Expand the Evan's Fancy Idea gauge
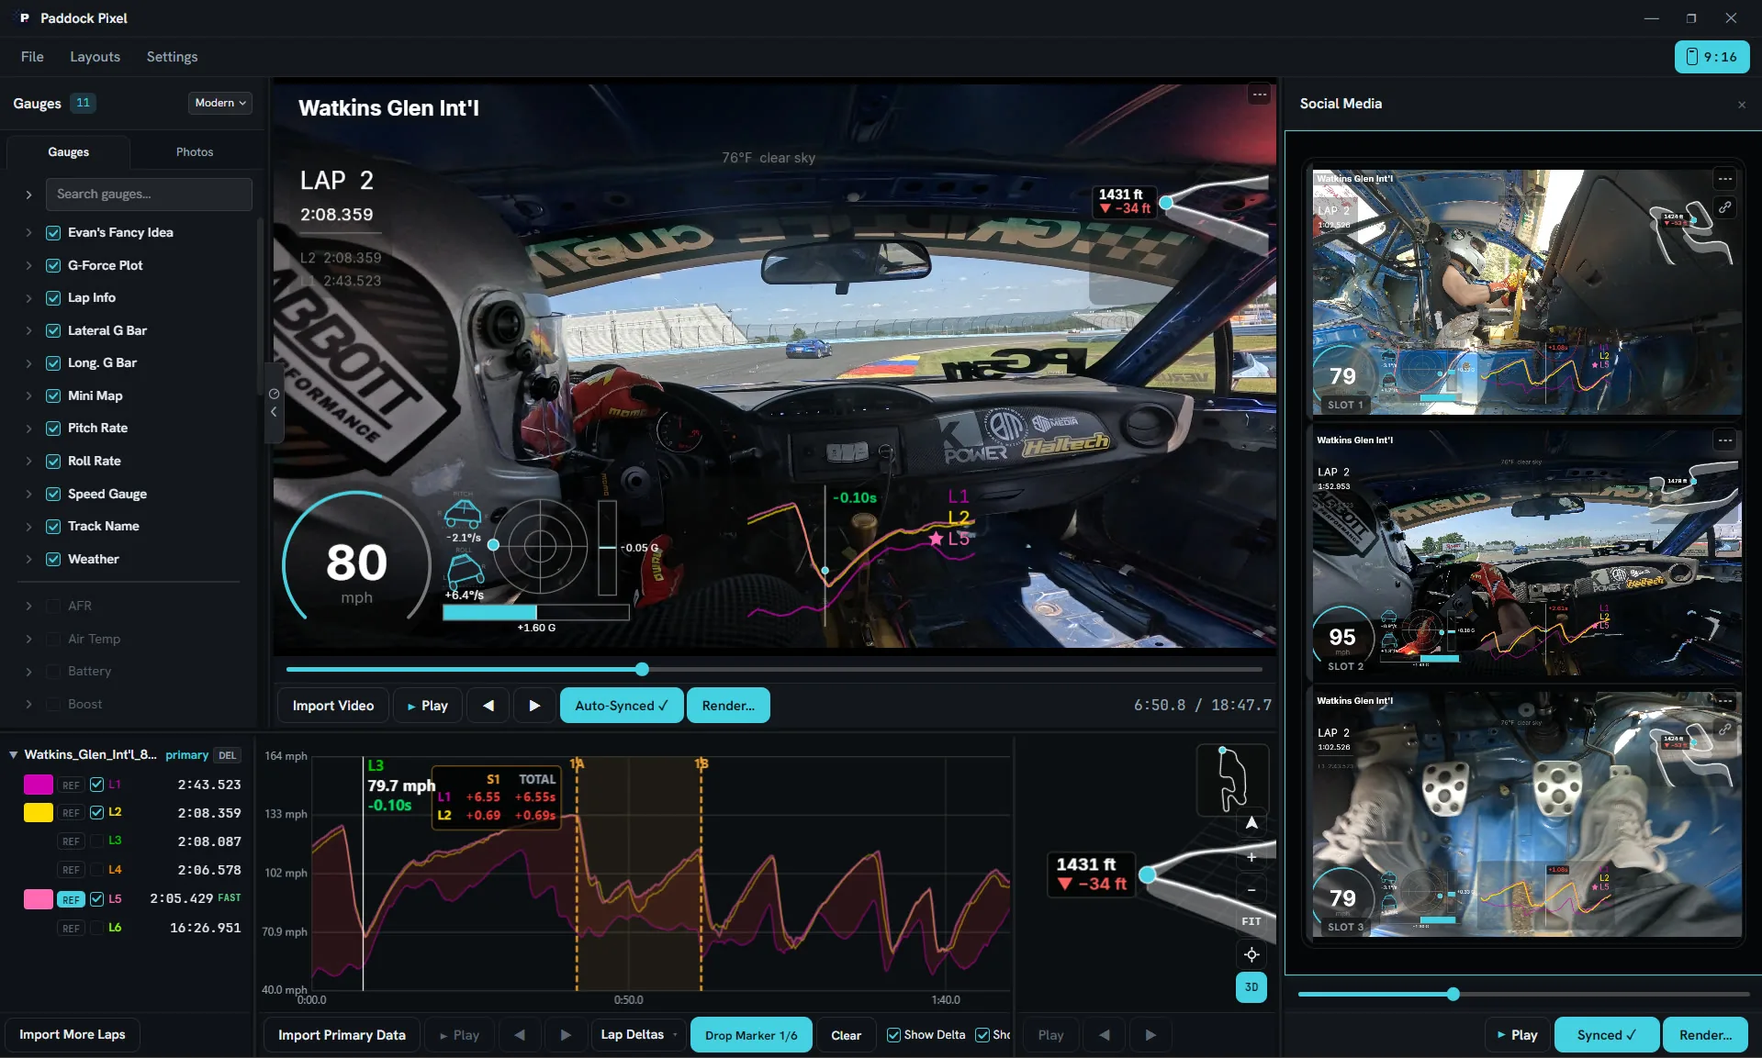1762x1058 pixels. (28, 233)
